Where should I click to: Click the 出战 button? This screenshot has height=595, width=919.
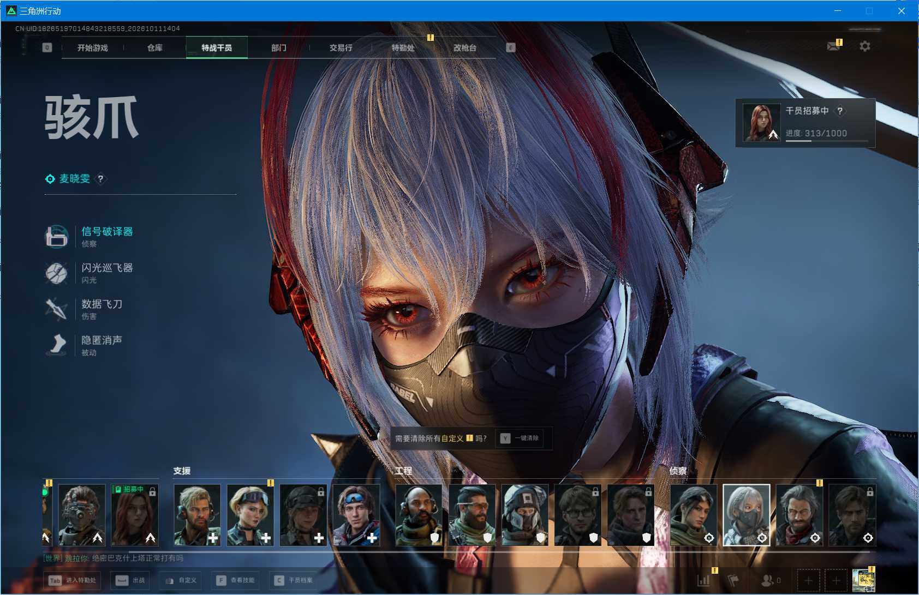(130, 580)
